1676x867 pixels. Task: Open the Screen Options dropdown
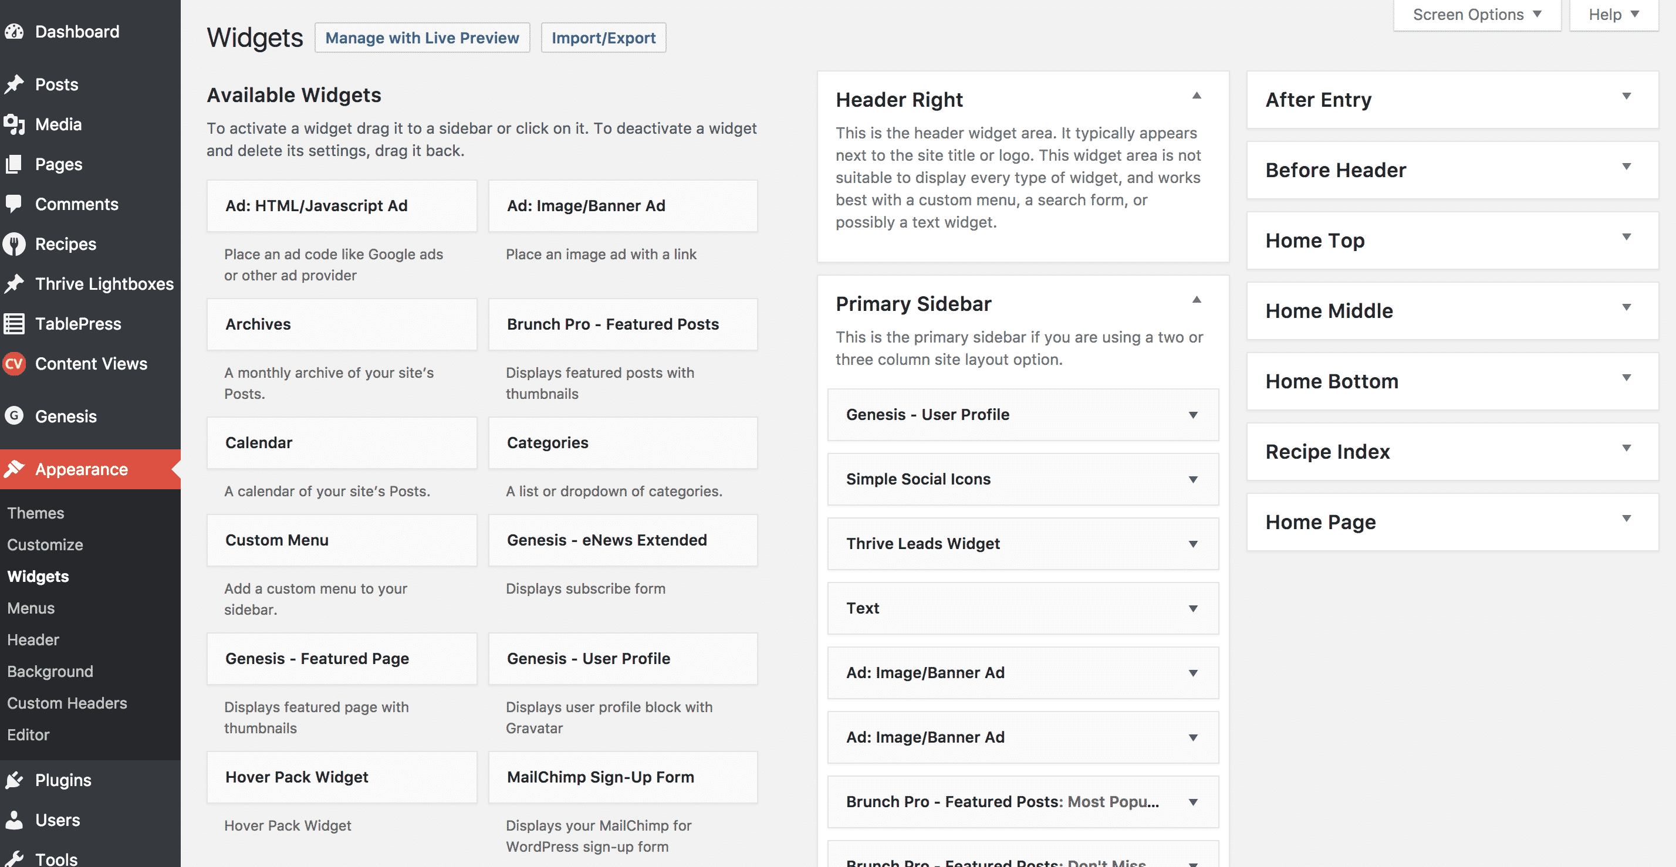1477,14
